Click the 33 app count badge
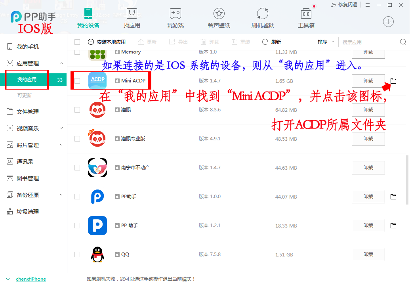 [60, 80]
